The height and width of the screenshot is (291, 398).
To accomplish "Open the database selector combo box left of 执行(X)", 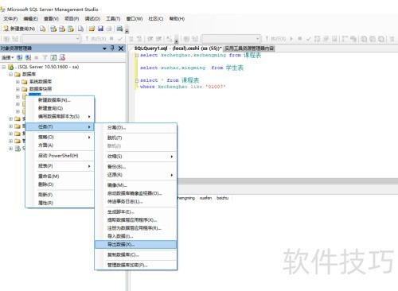I will [51, 39].
